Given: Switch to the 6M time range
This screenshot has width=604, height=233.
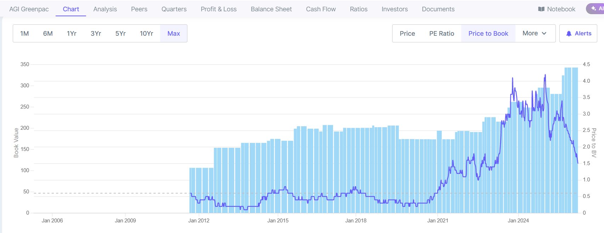Looking at the screenshot, I should [x=48, y=34].
